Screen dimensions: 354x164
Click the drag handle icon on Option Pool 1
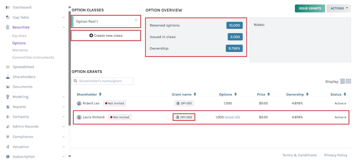pyautogui.click(x=136, y=20)
